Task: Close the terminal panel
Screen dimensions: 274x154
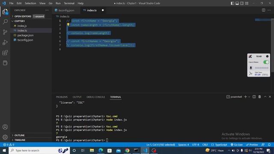Action: coord(270,97)
